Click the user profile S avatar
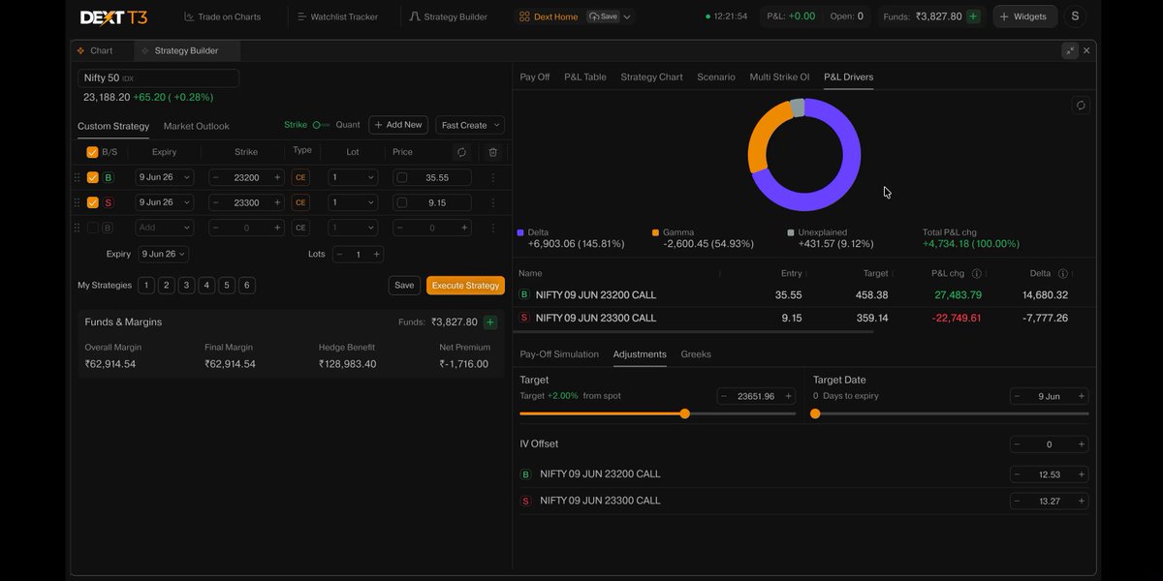This screenshot has width=1163, height=581. click(1075, 16)
